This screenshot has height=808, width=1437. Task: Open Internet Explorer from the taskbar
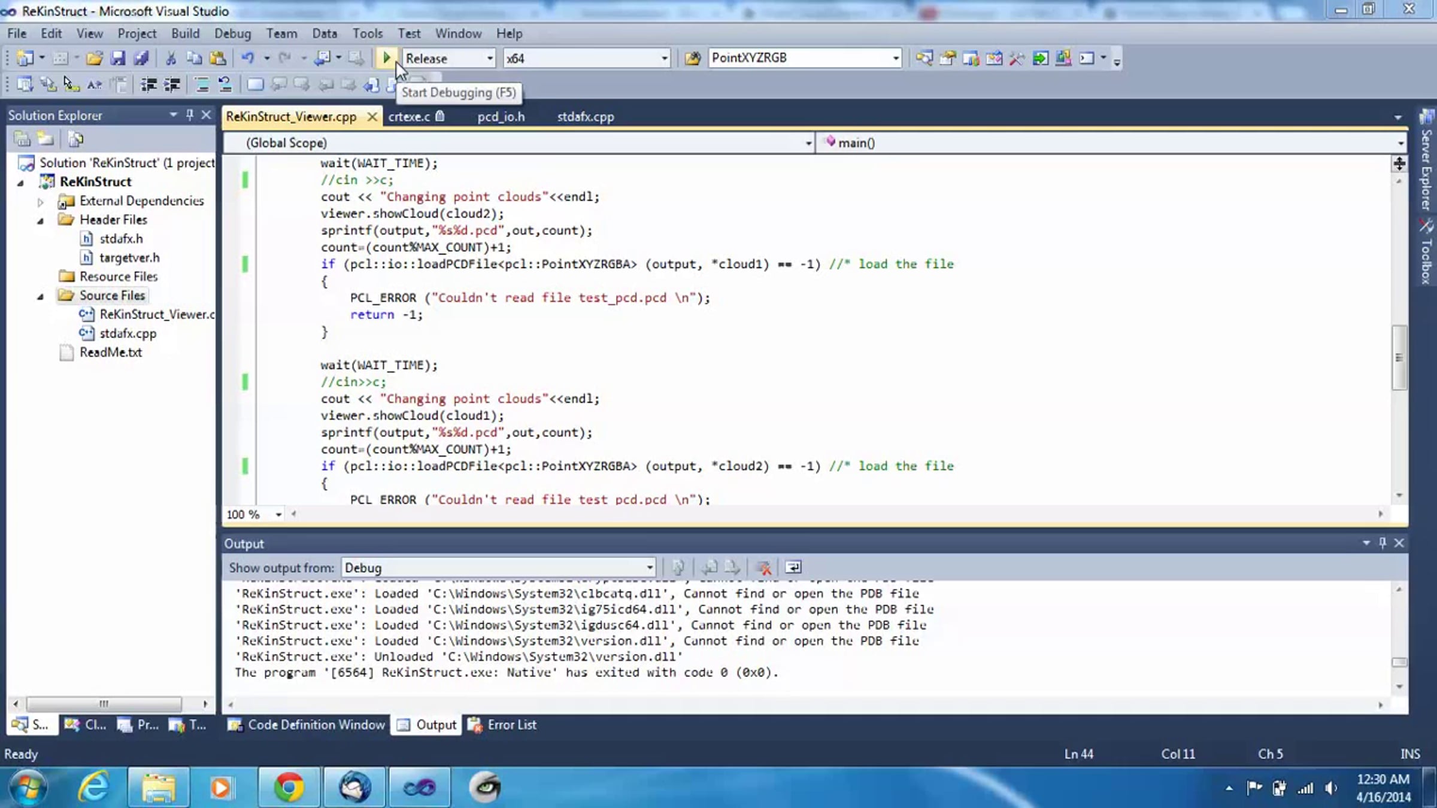pos(95,787)
